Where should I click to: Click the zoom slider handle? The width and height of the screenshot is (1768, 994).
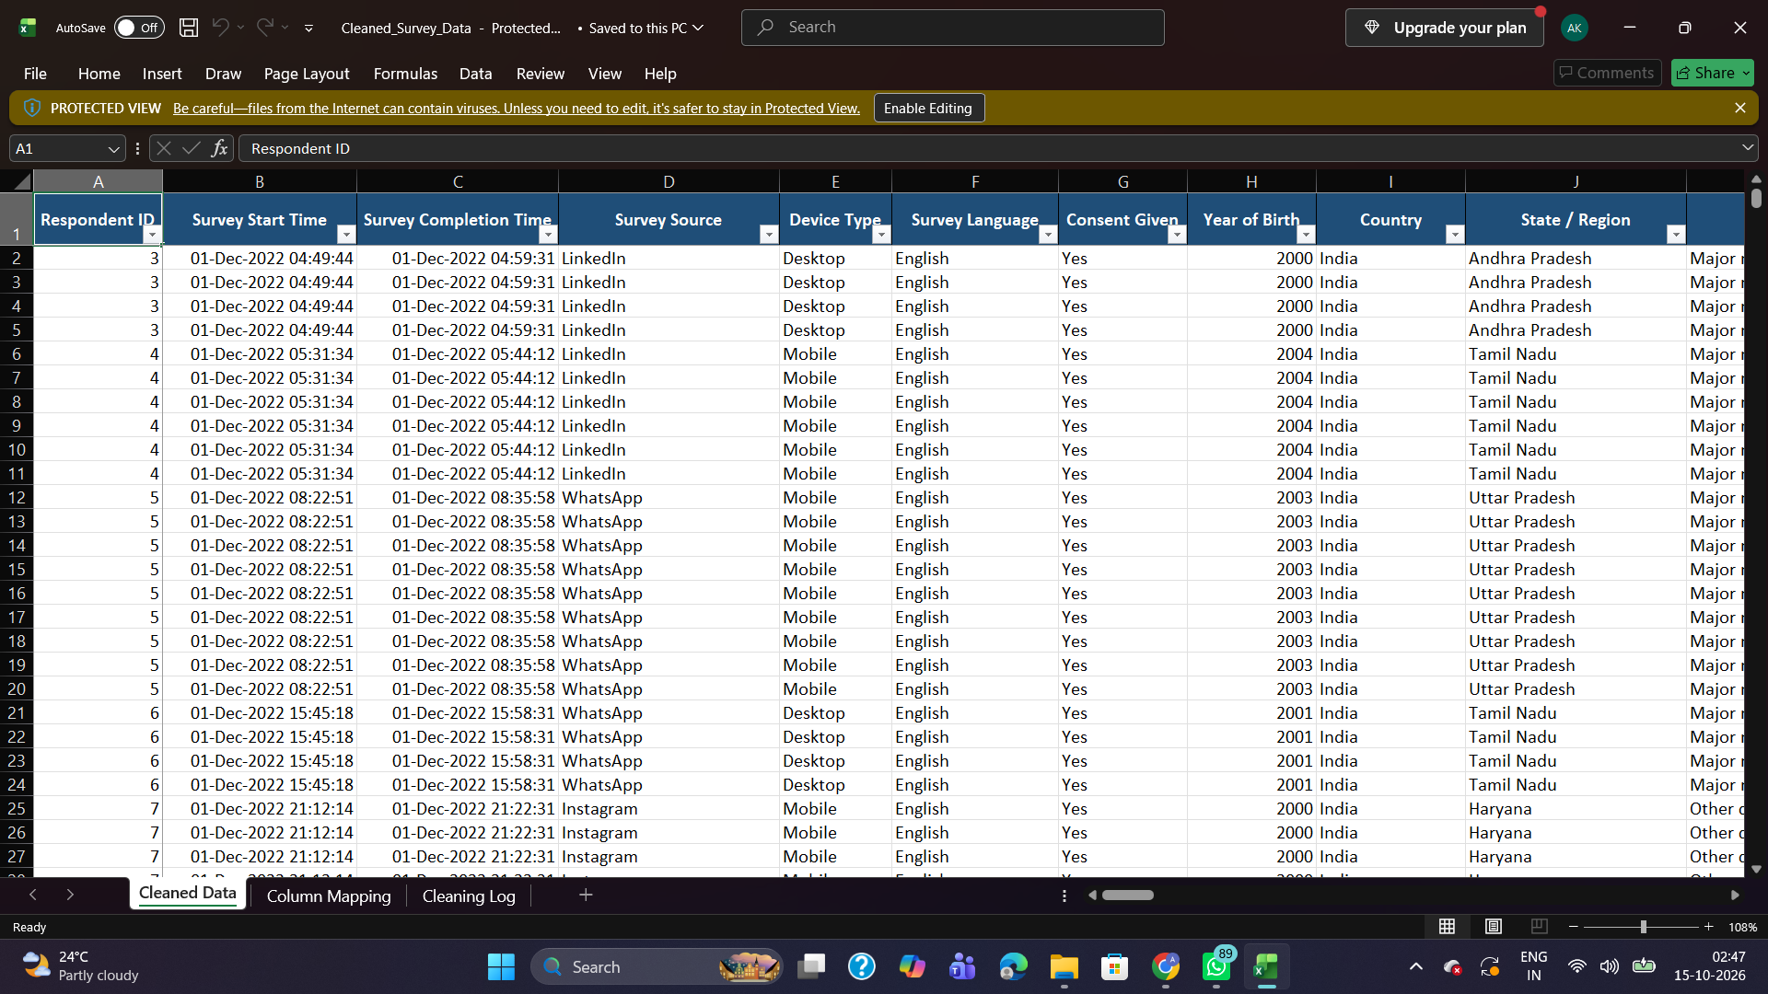[1643, 927]
